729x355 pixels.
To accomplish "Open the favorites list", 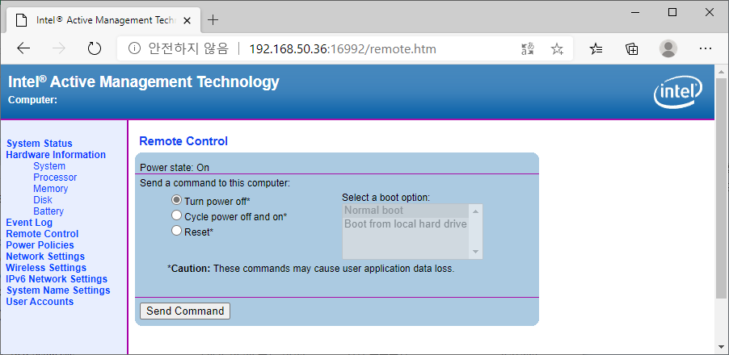I will click(x=596, y=48).
